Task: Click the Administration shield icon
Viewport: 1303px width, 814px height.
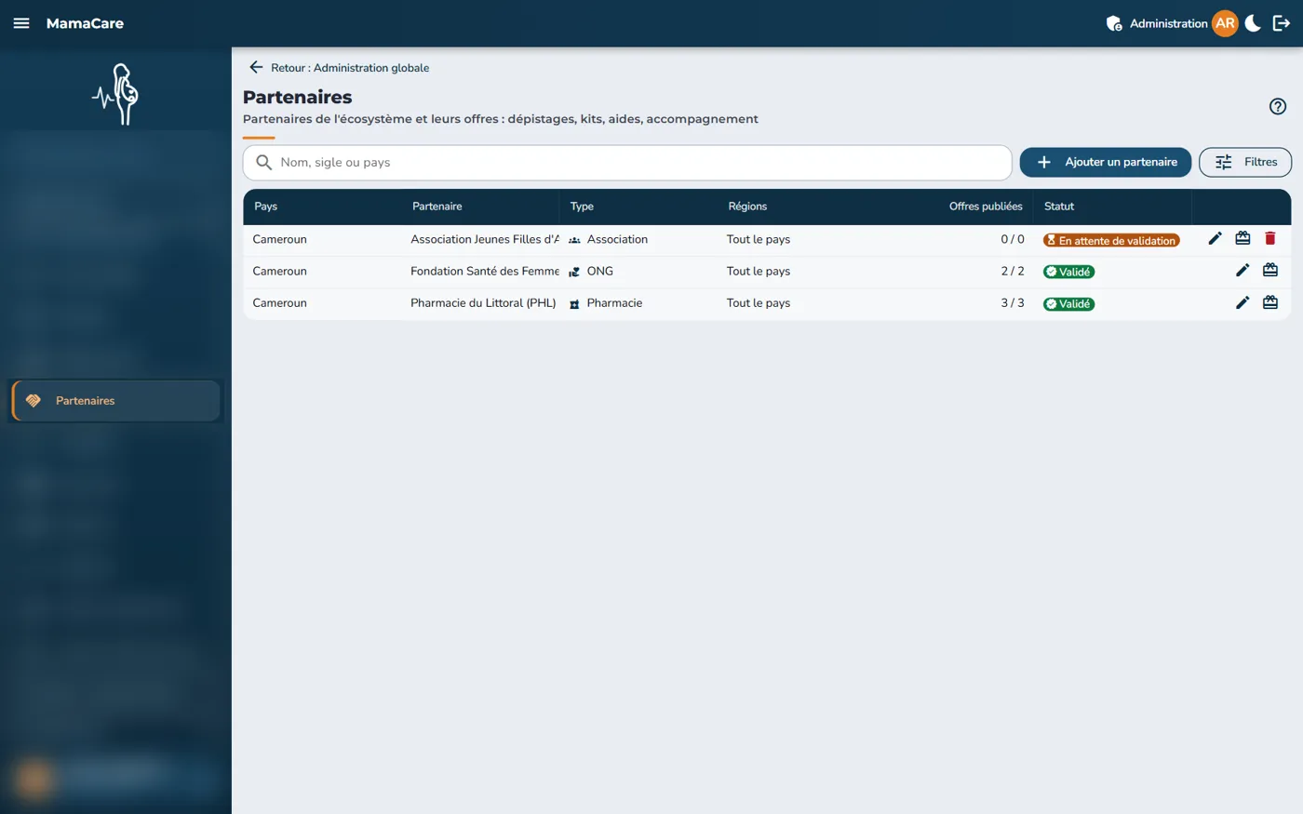Action: (x=1113, y=23)
